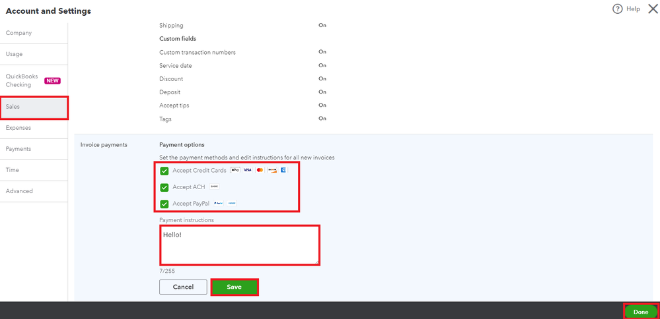Click the Help question mark icon
Screen dimensions: 660x319
[618, 9]
